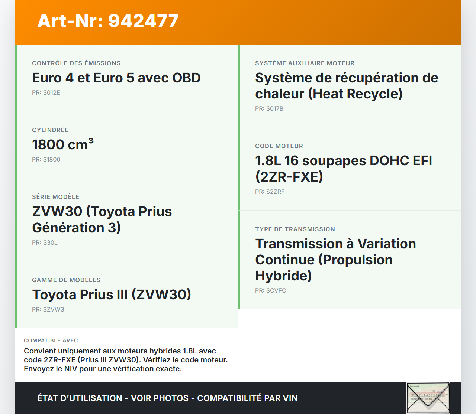Click the Contrôle des émissions label
This screenshot has width=476, height=414.
coord(76,63)
